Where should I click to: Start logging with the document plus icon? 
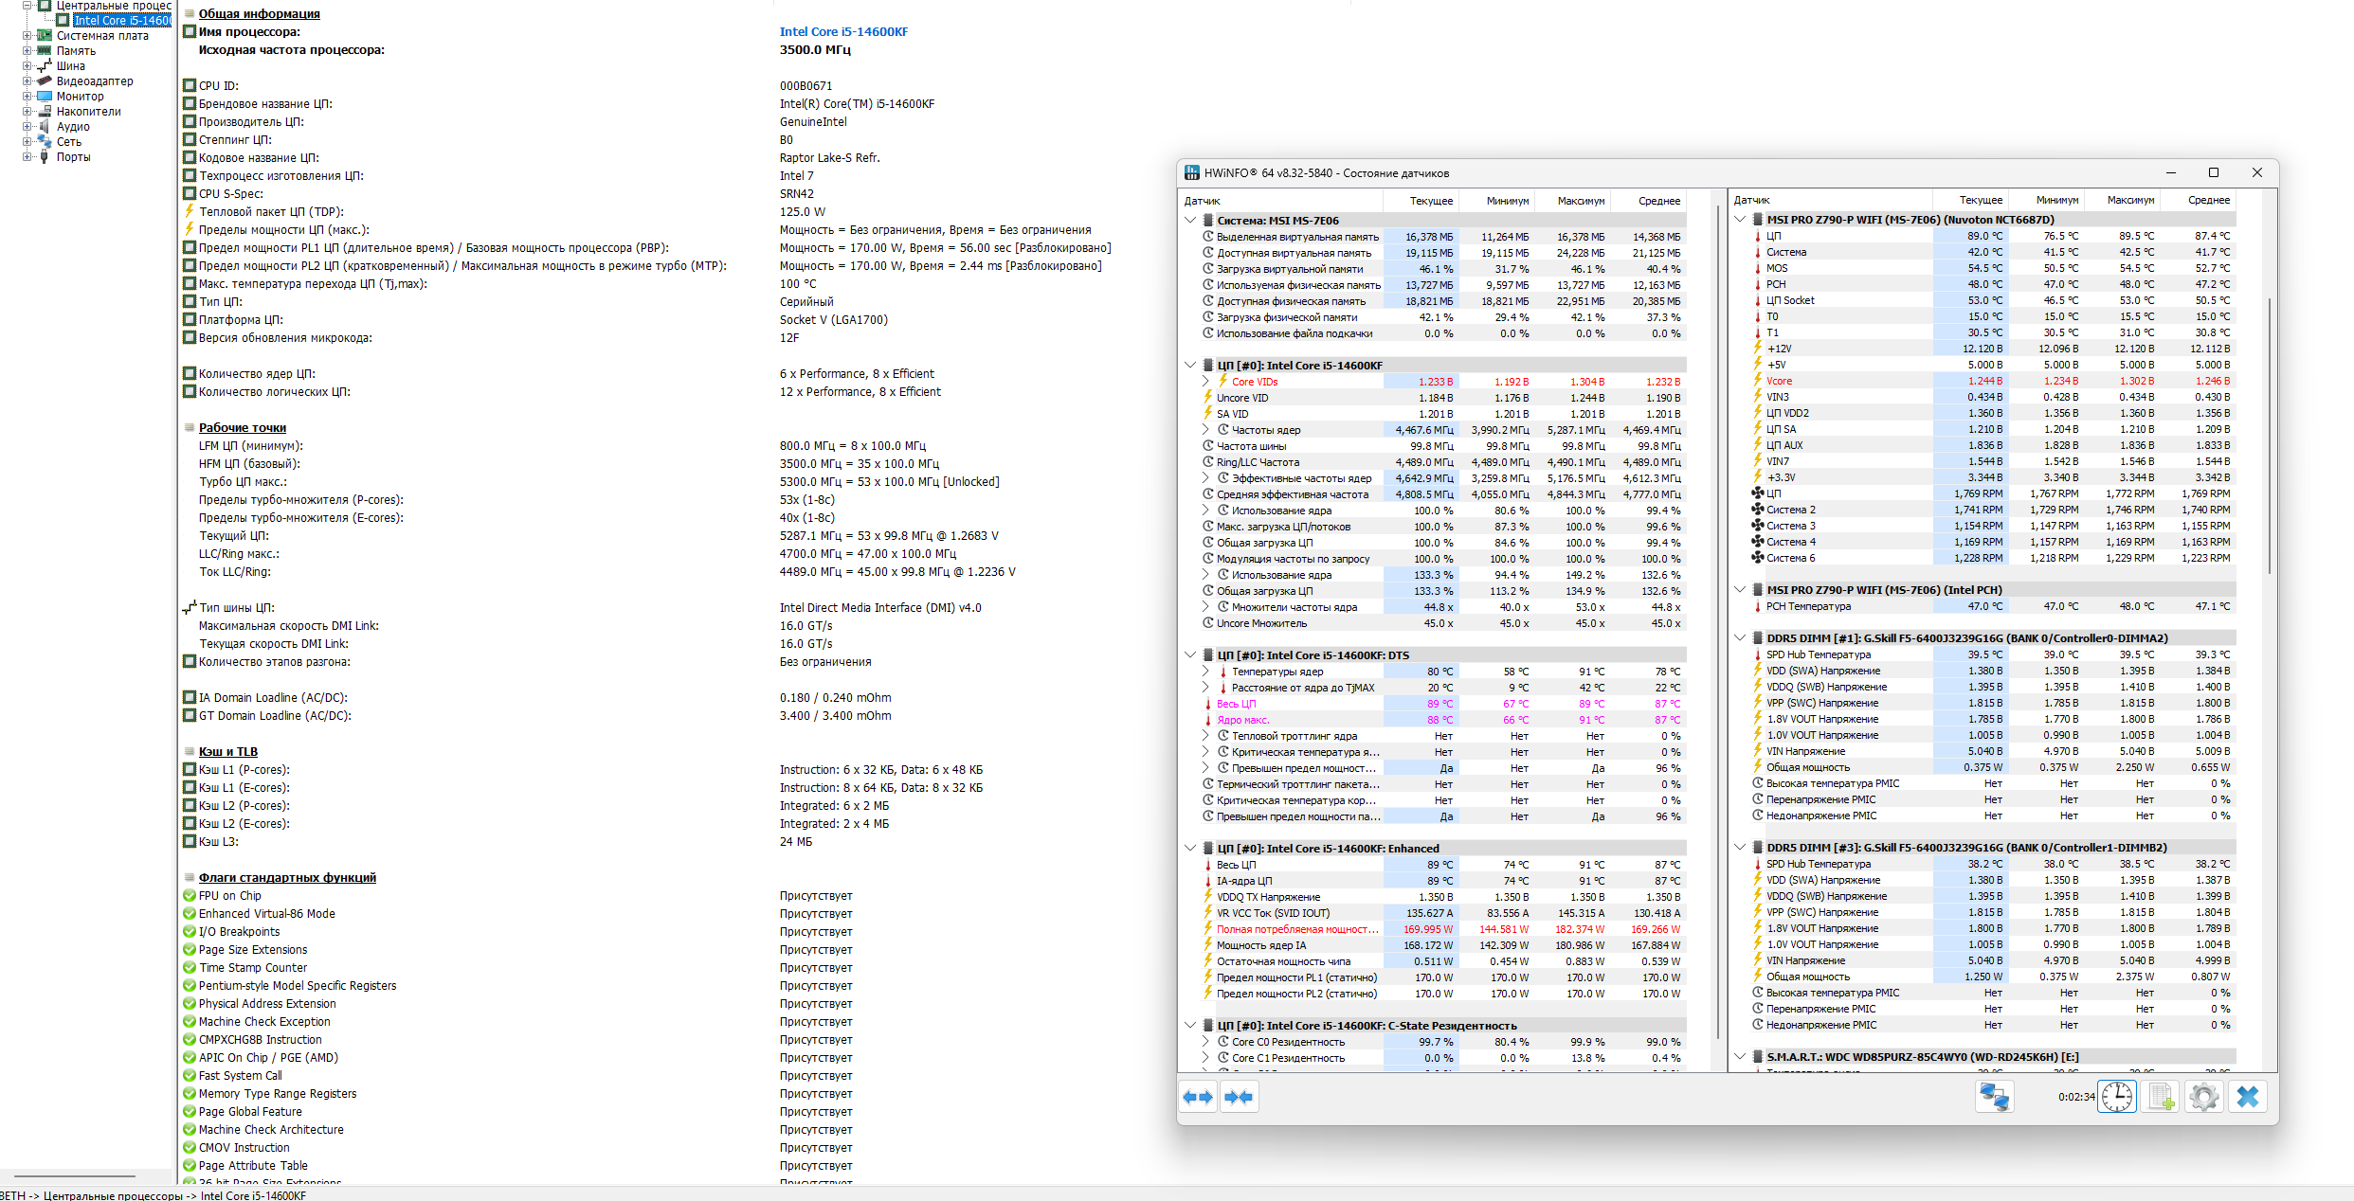coord(2161,1097)
